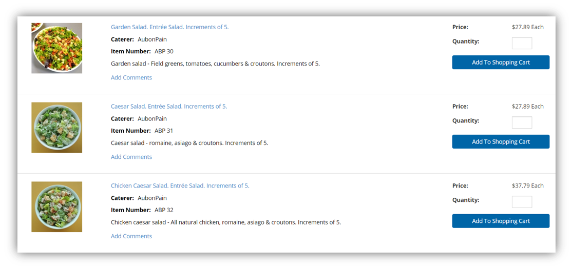Focus the Garden Salad quantity field
Viewport: 571px width, 269px height.
[522, 43]
